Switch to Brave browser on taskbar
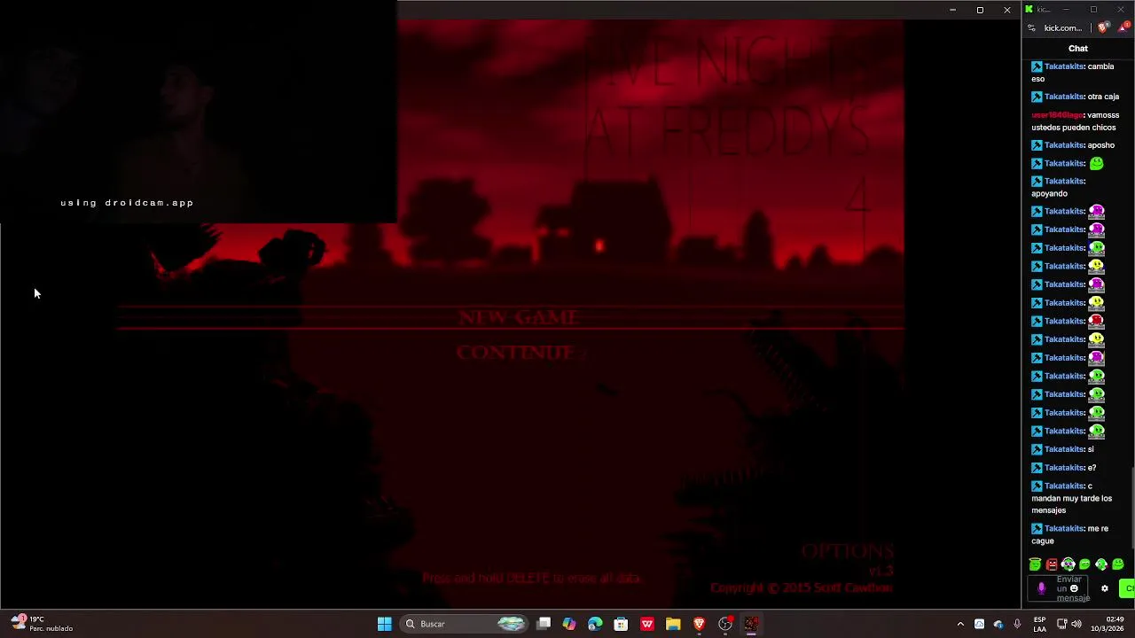The height and width of the screenshot is (638, 1135). click(699, 624)
